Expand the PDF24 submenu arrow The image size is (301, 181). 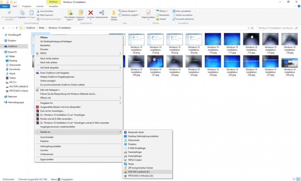pos(120,53)
